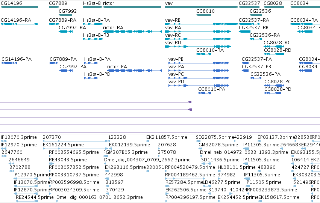Click the CG32537-RA transcript label
The width and height of the screenshot is (320, 203).
tap(254, 20)
